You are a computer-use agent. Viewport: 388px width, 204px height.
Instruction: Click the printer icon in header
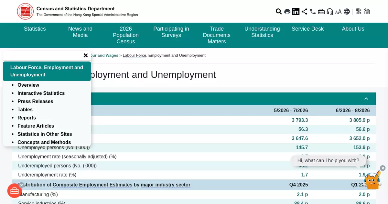287,12
